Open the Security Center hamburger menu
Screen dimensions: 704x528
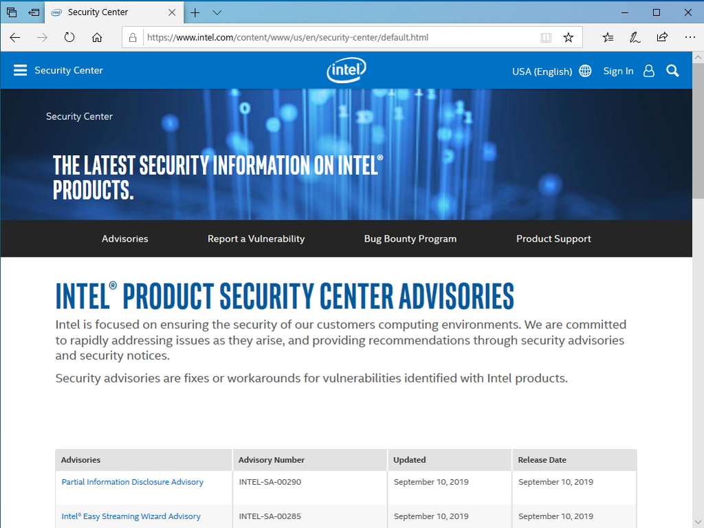click(x=20, y=69)
